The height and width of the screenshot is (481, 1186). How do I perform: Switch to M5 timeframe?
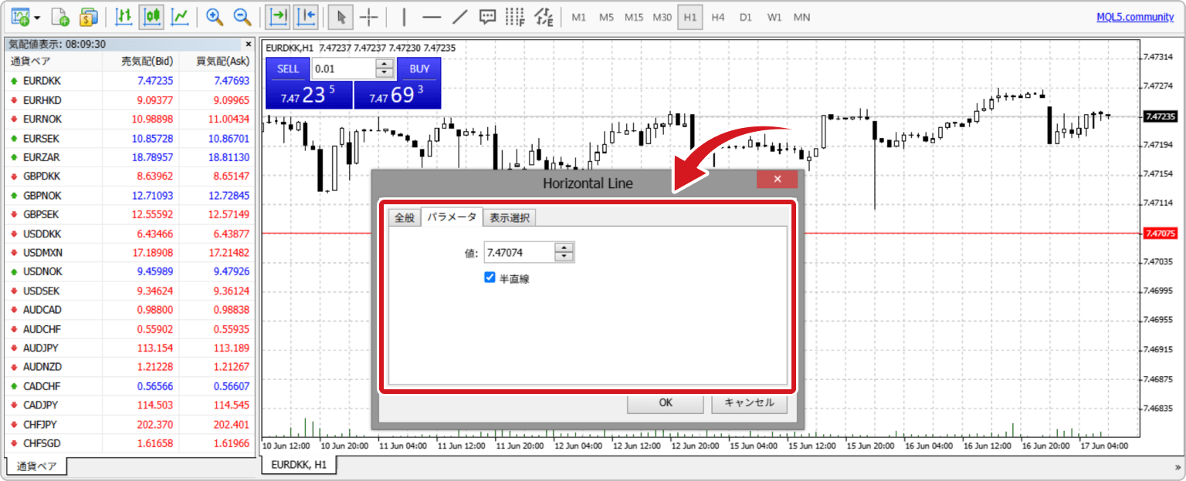pos(607,17)
